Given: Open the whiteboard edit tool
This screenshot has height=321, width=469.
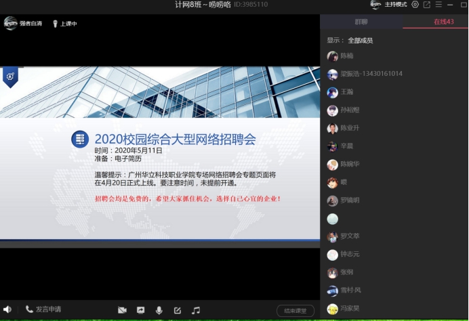Looking at the screenshot, I should [178, 310].
